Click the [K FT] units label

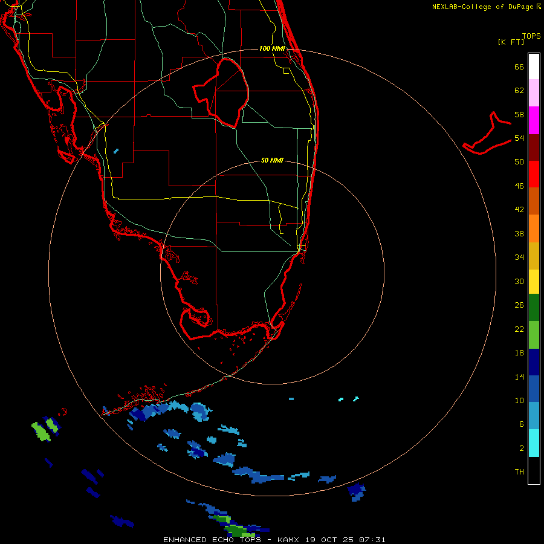(x=511, y=42)
